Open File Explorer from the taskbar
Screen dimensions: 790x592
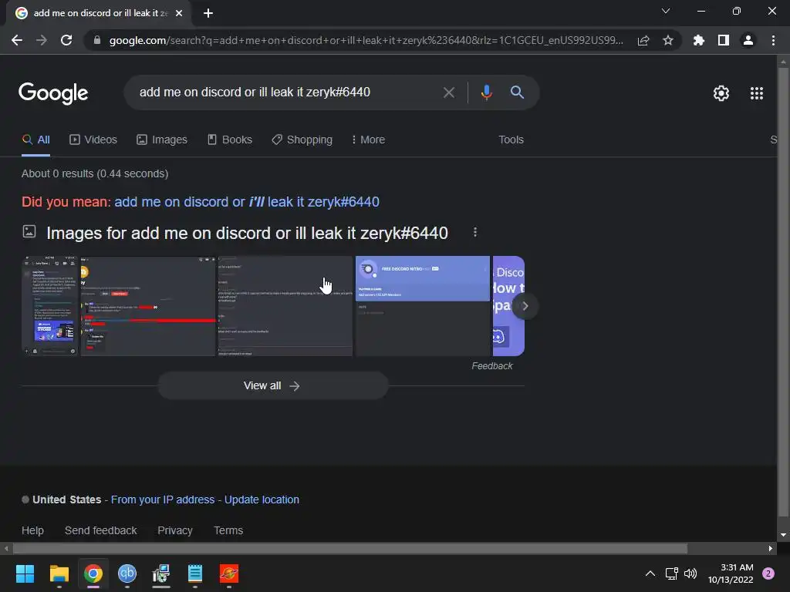click(x=59, y=573)
